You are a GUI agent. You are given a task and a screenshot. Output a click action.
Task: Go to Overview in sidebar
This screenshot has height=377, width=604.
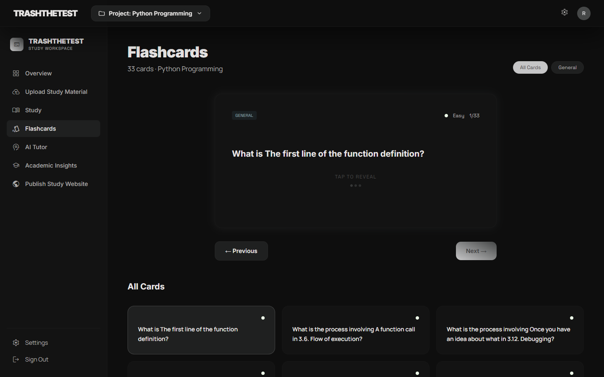click(53, 73)
